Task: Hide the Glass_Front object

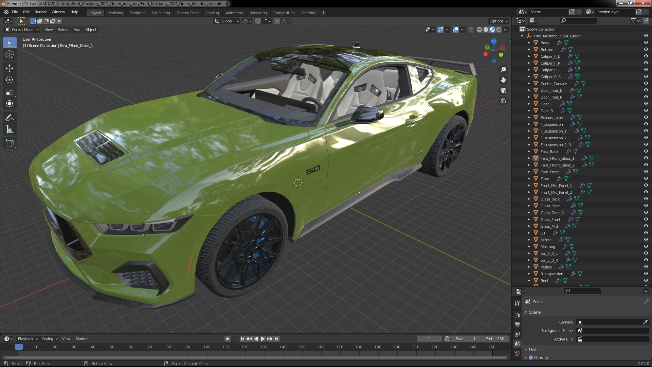Action: point(646,220)
